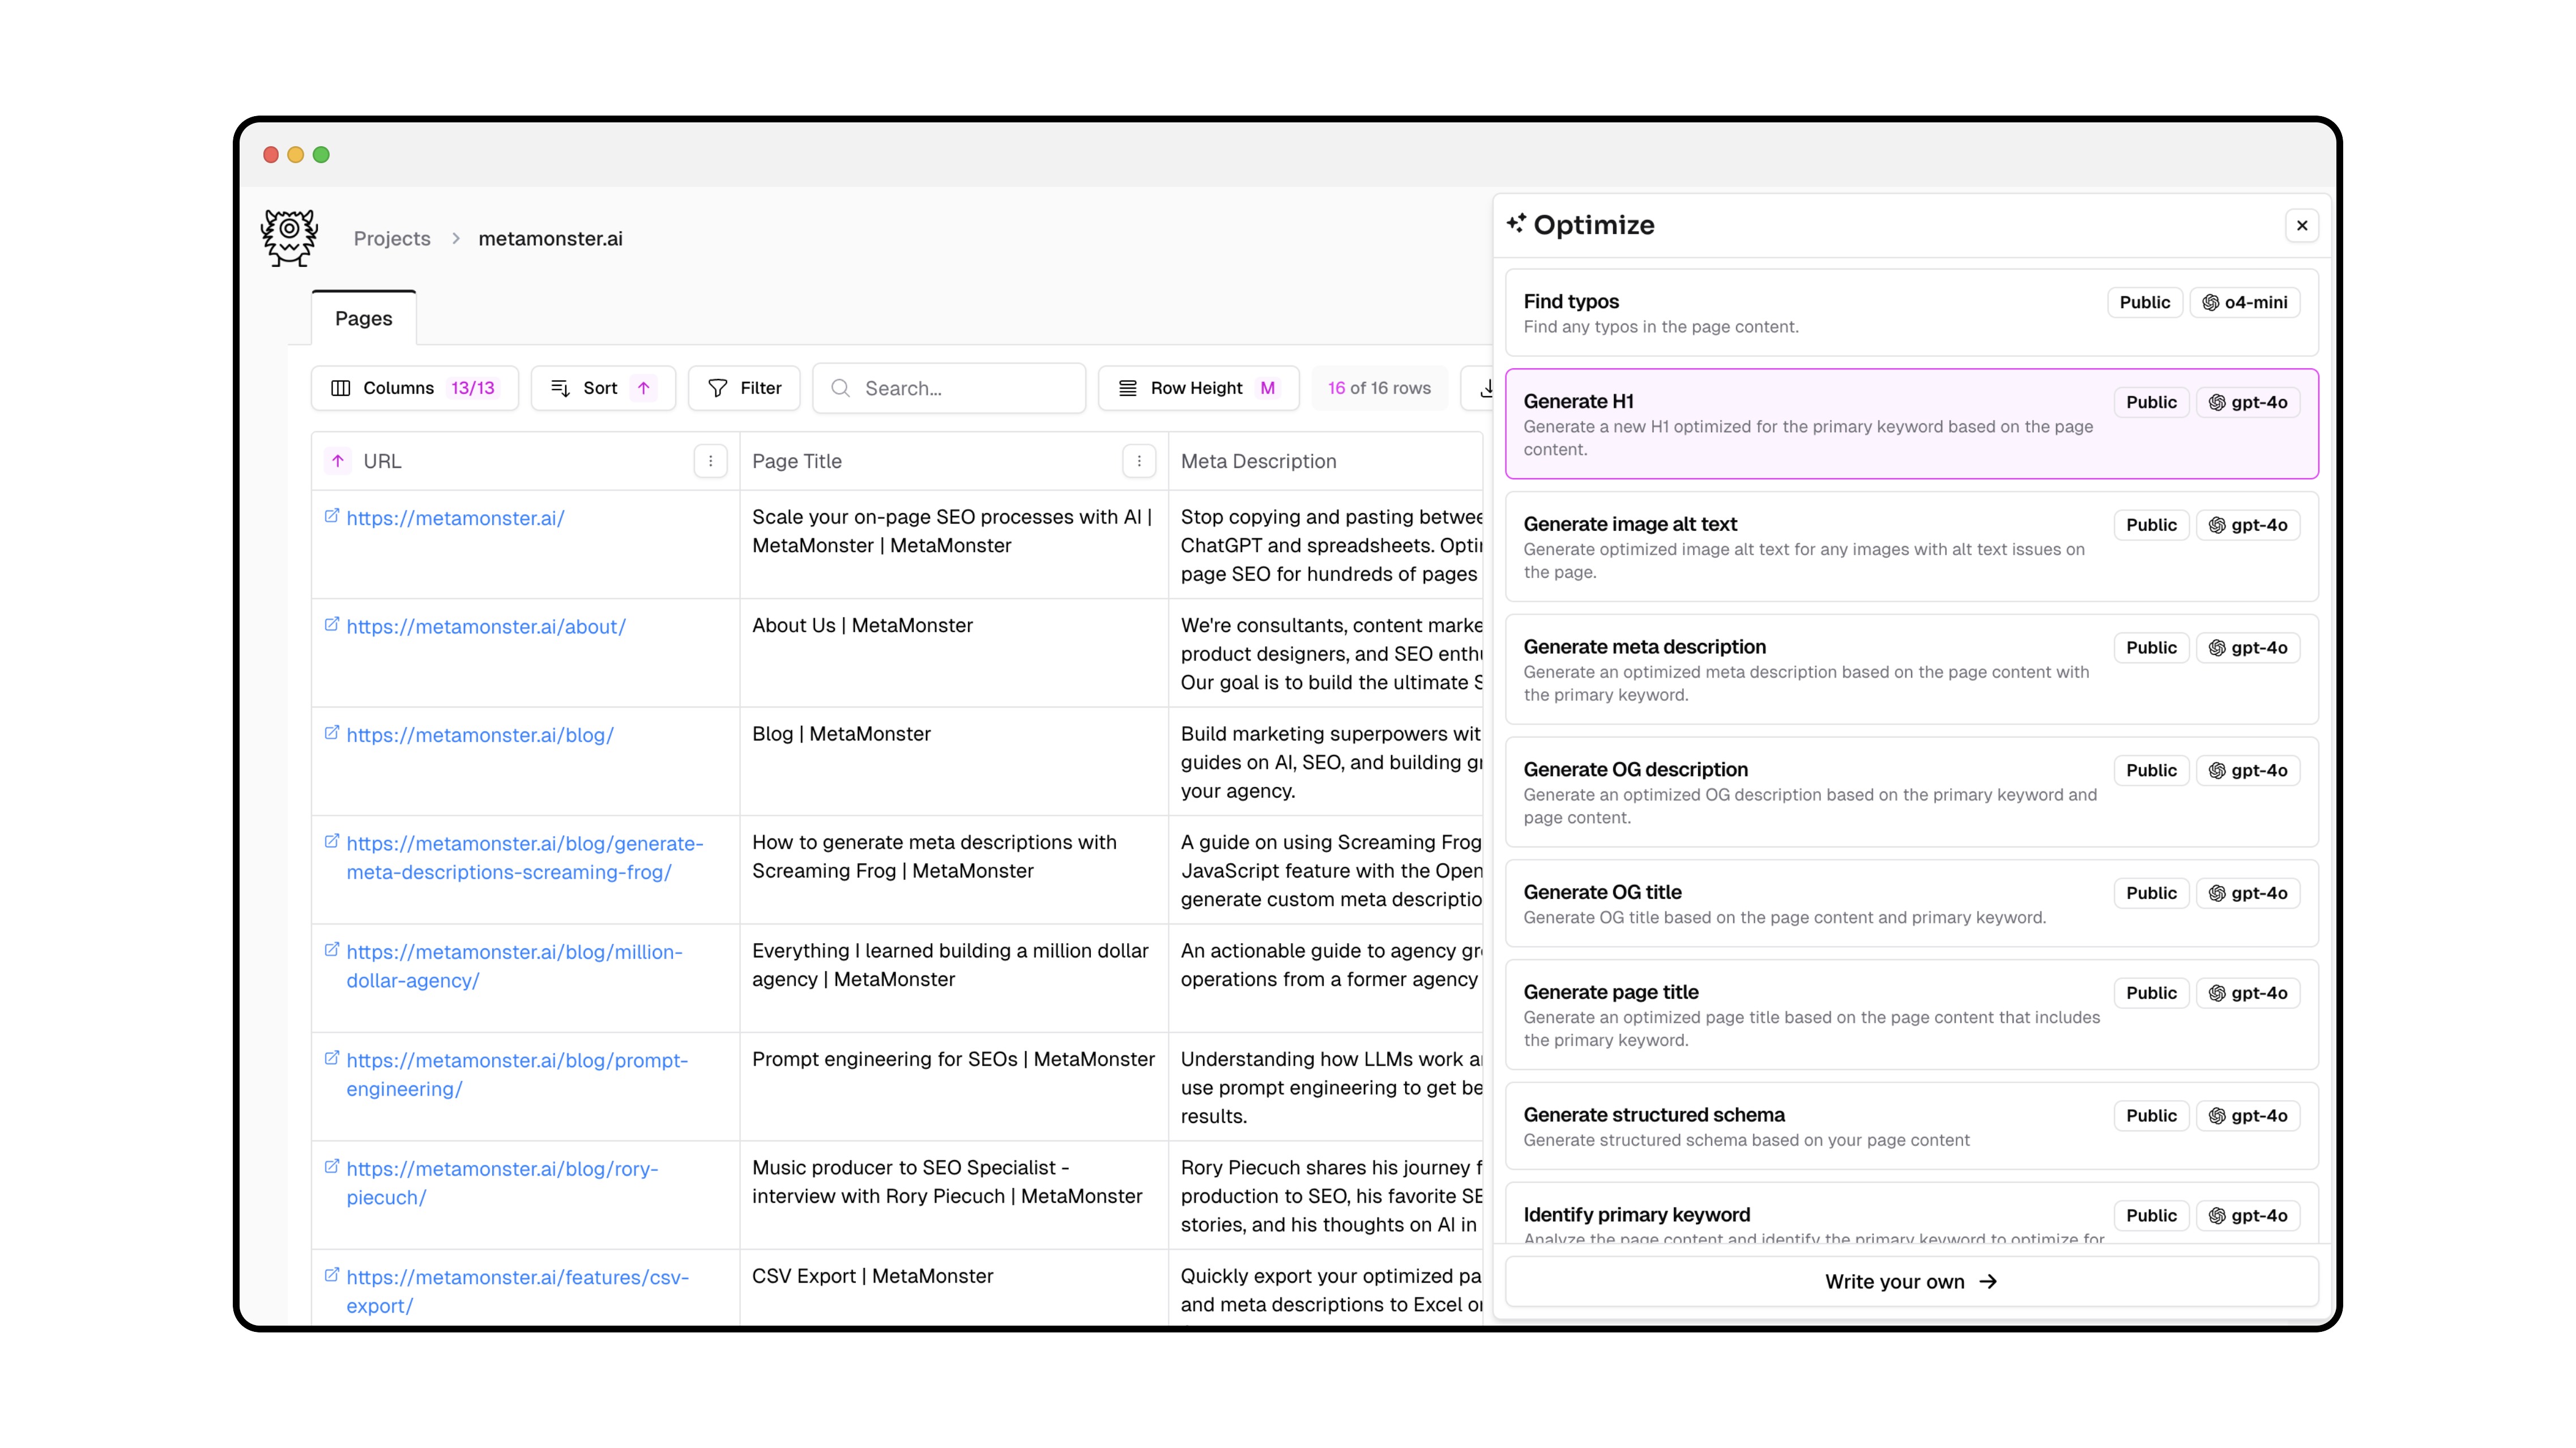The width and height of the screenshot is (2576, 1448).
Task: Click Public badge on Identify primary keyword
Action: pyautogui.click(x=2151, y=1216)
